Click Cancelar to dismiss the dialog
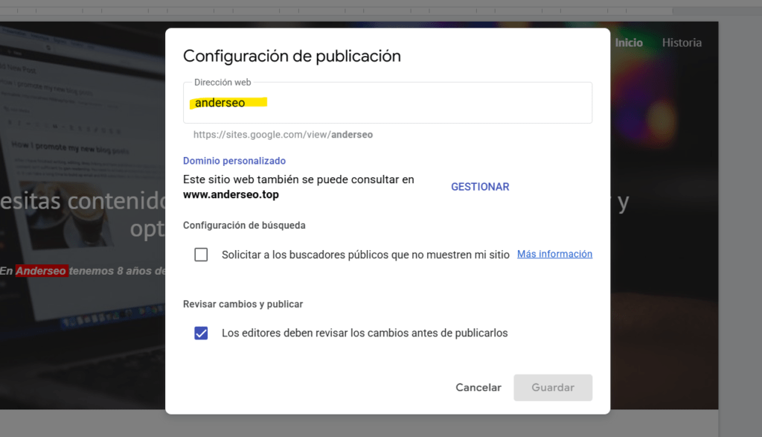This screenshot has height=437, width=762. (x=478, y=387)
